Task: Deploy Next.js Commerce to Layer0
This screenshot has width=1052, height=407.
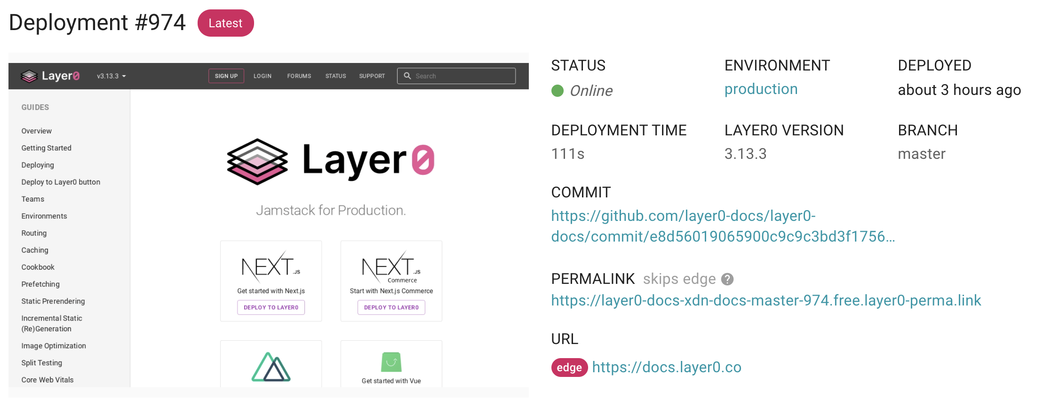Action: pos(391,307)
